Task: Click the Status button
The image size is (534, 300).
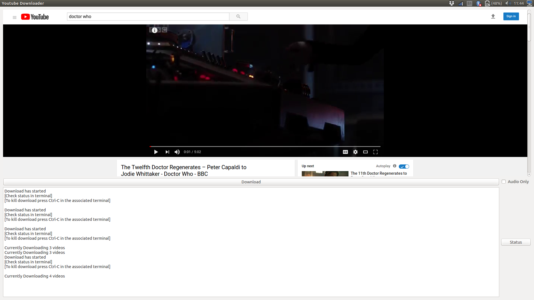Action: pos(516,242)
